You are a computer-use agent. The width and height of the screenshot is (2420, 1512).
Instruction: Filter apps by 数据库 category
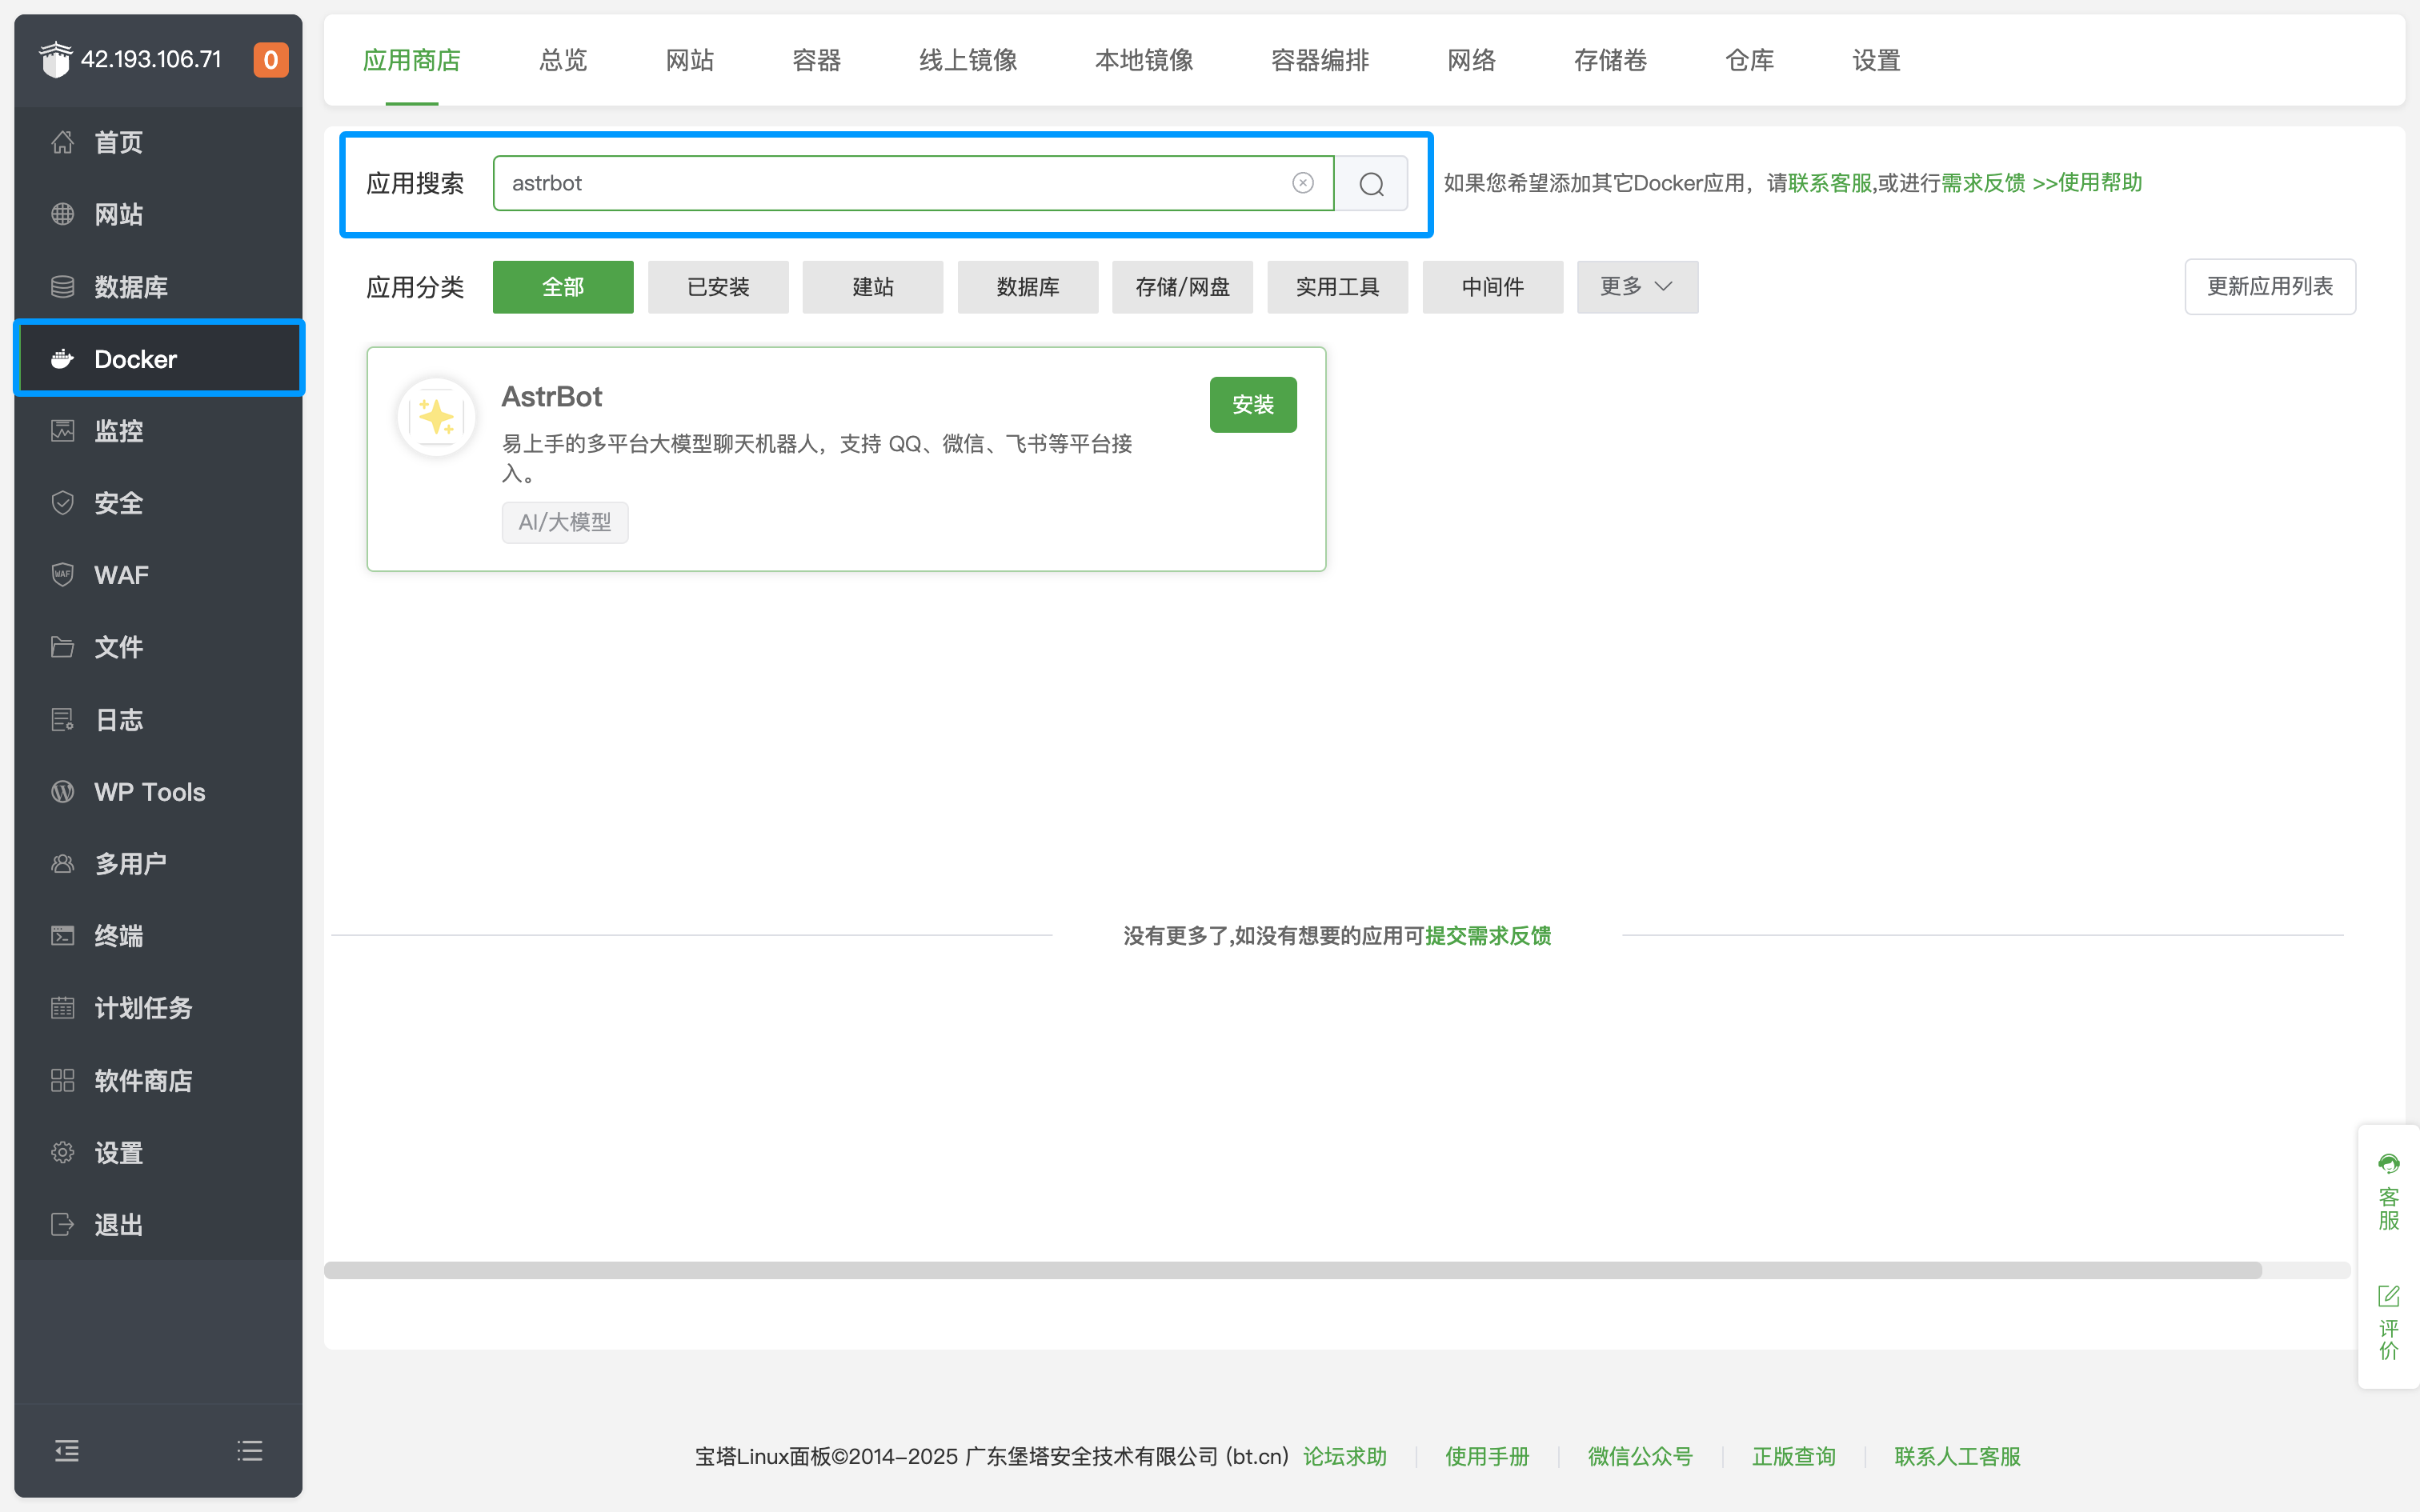(1027, 287)
